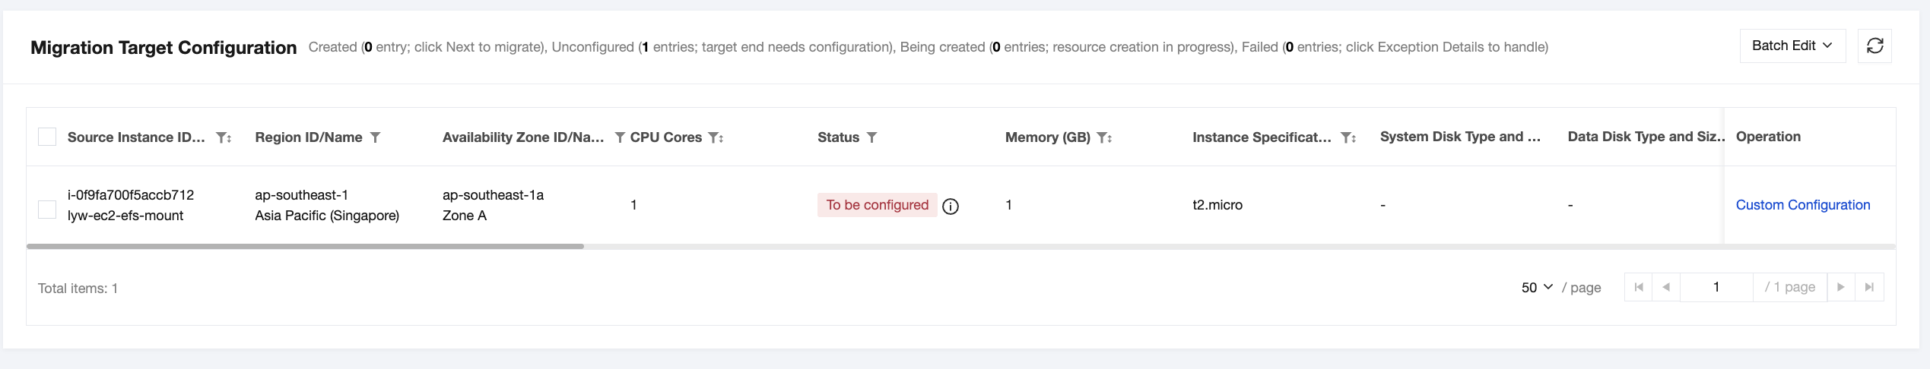The image size is (1930, 369).
Task: Click the previous page arrow
Action: coord(1666,287)
